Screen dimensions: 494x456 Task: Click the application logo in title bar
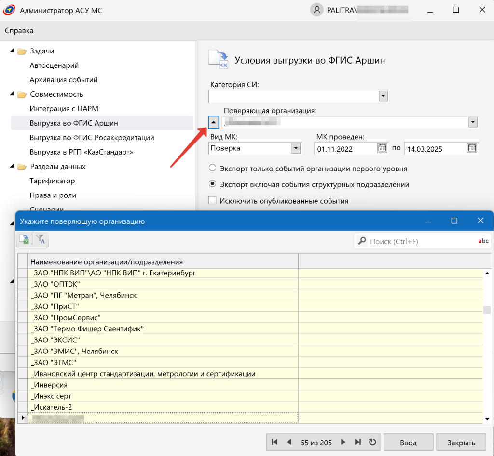tap(9, 10)
